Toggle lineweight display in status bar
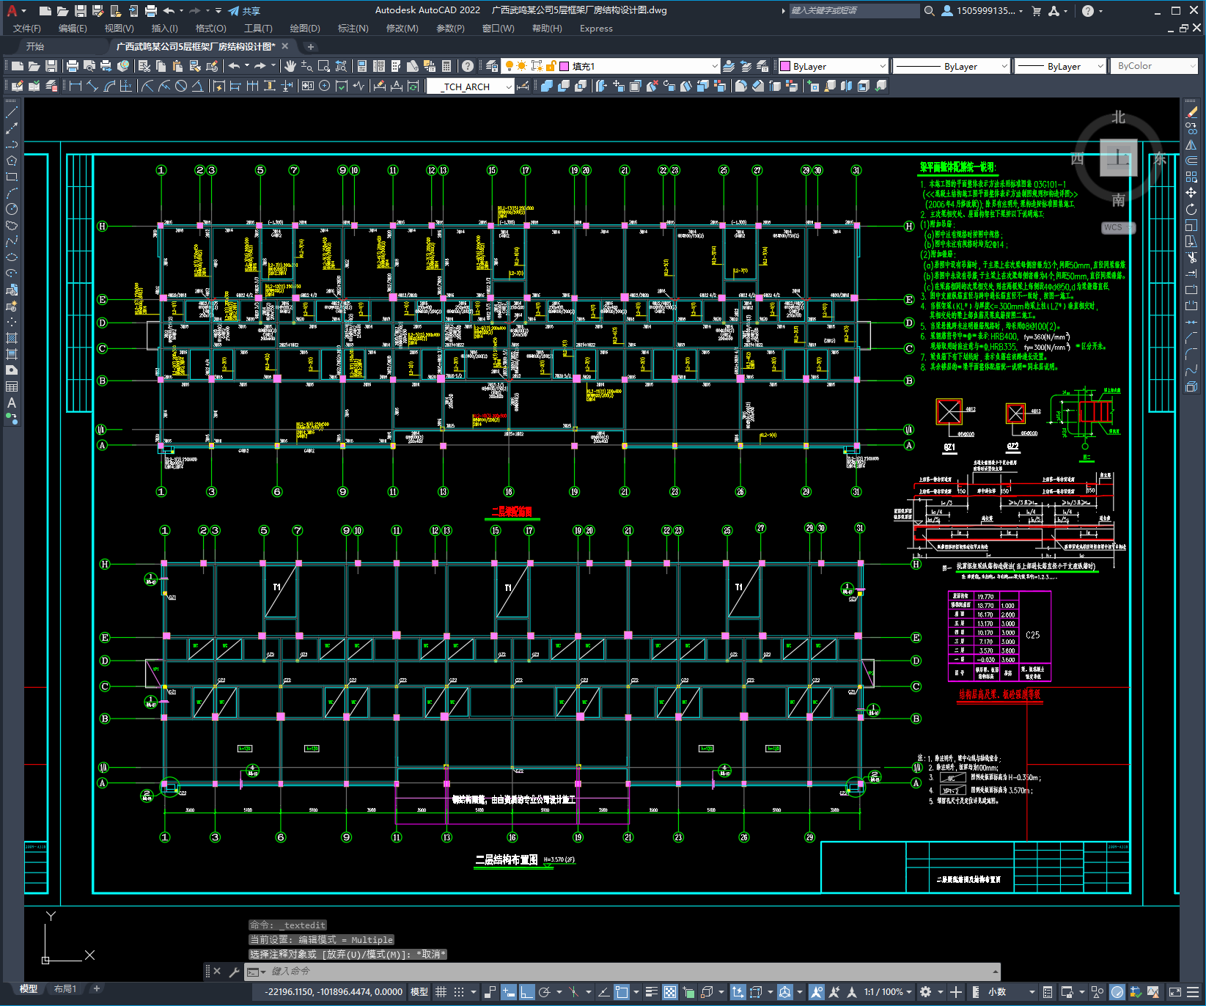 651,992
